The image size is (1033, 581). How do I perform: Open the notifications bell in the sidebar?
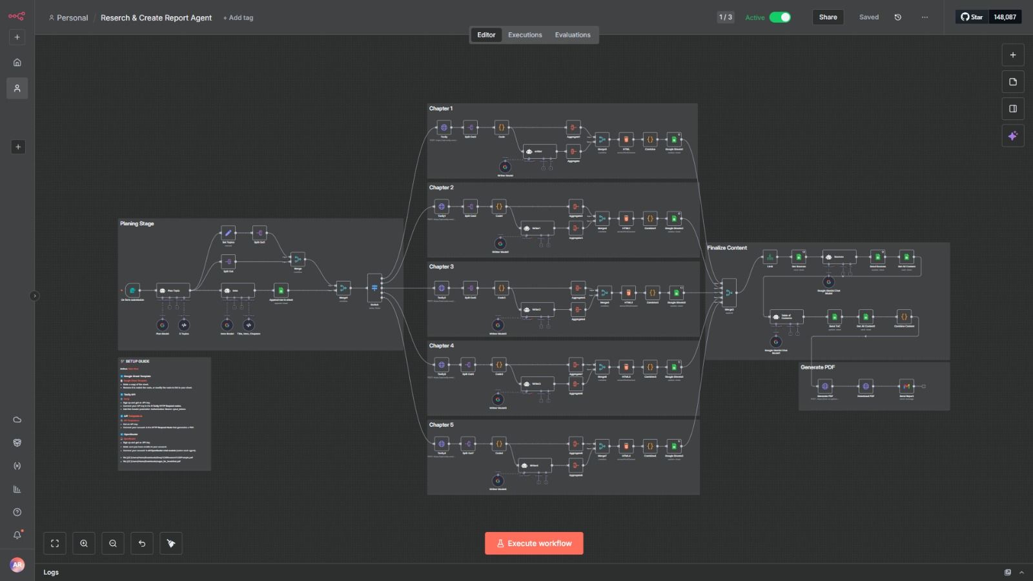(x=17, y=535)
